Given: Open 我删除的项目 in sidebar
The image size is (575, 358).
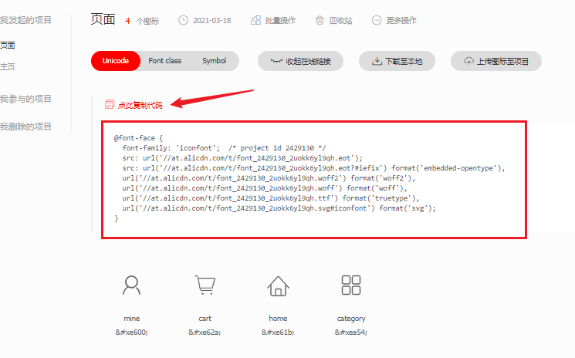Looking at the screenshot, I should (x=25, y=127).
